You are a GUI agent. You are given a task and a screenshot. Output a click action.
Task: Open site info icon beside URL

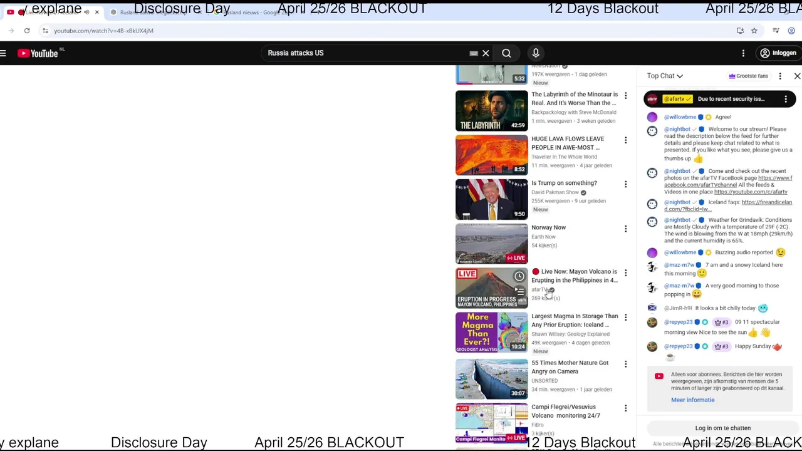(45, 31)
